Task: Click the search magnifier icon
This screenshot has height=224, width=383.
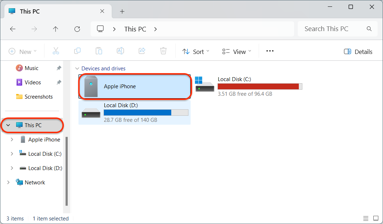Action: point(369,29)
